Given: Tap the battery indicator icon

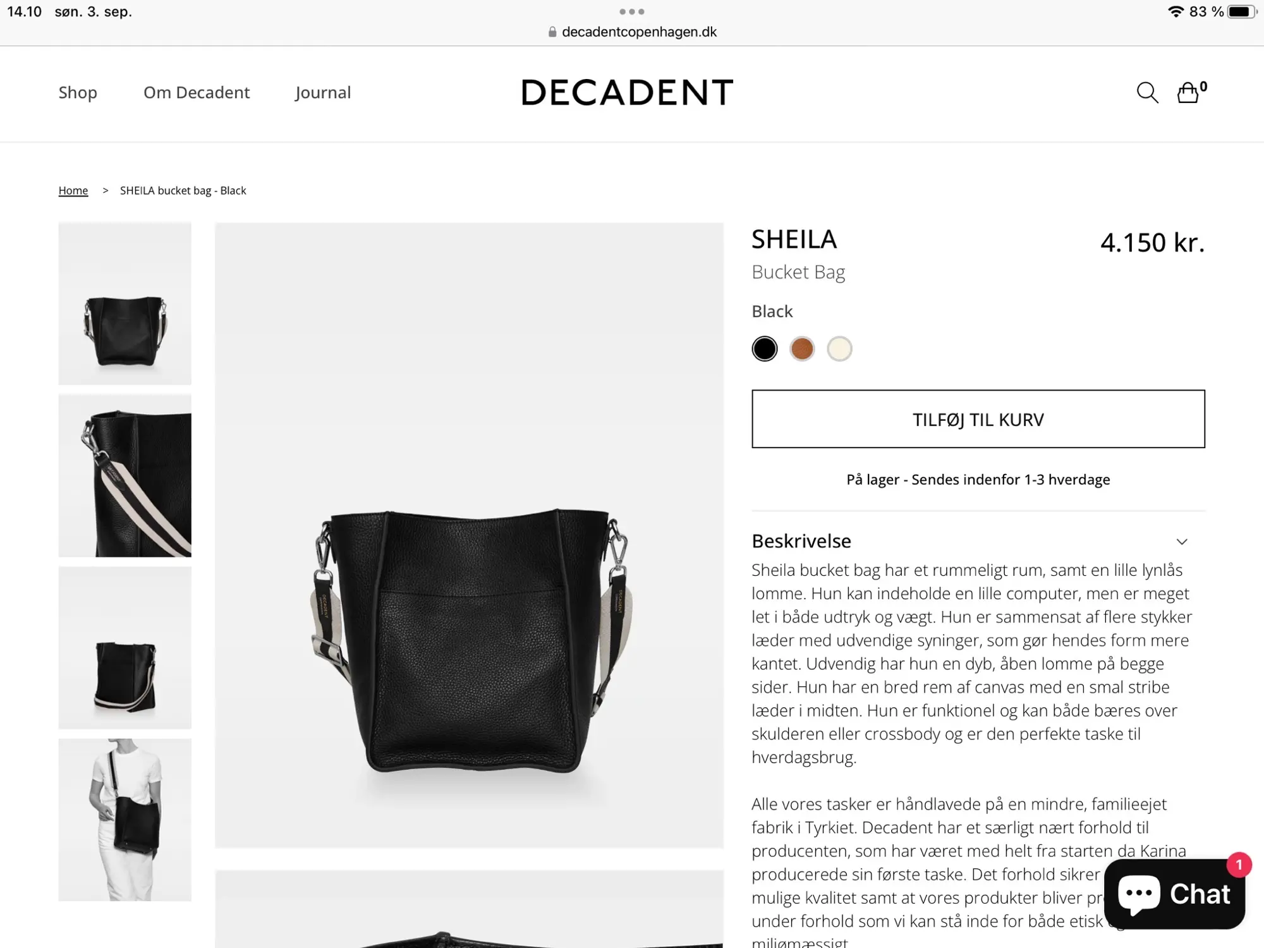Looking at the screenshot, I should pyautogui.click(x=1242, y=11).
